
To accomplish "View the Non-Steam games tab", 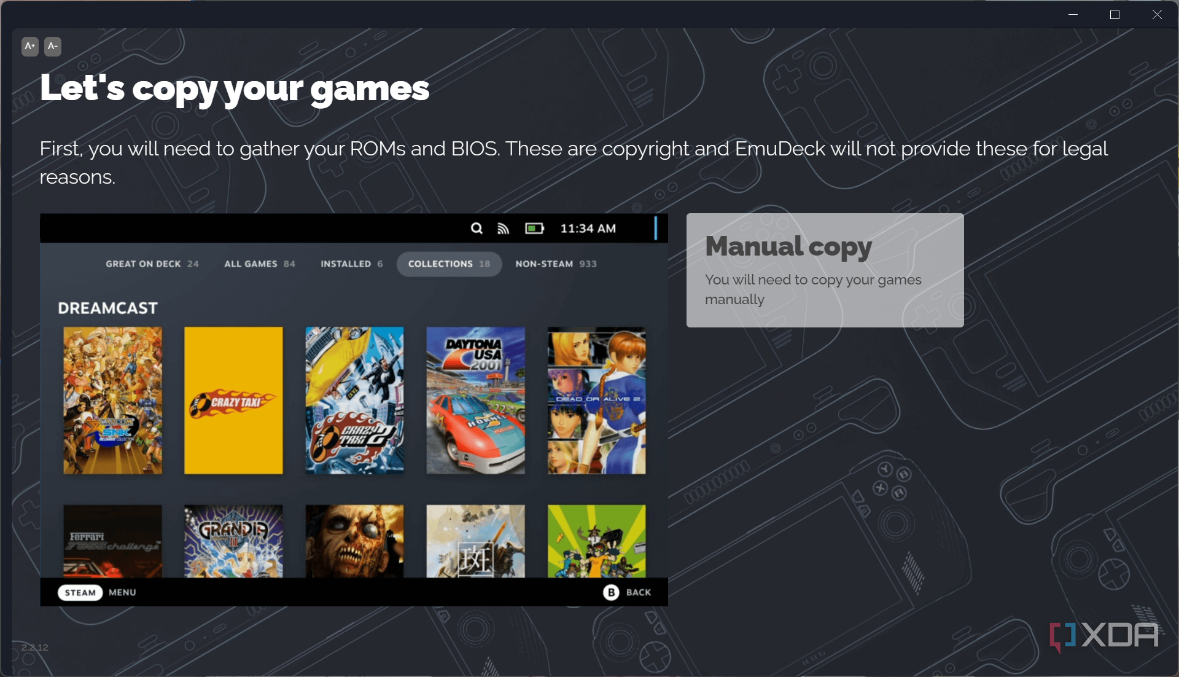I will 556,264.
